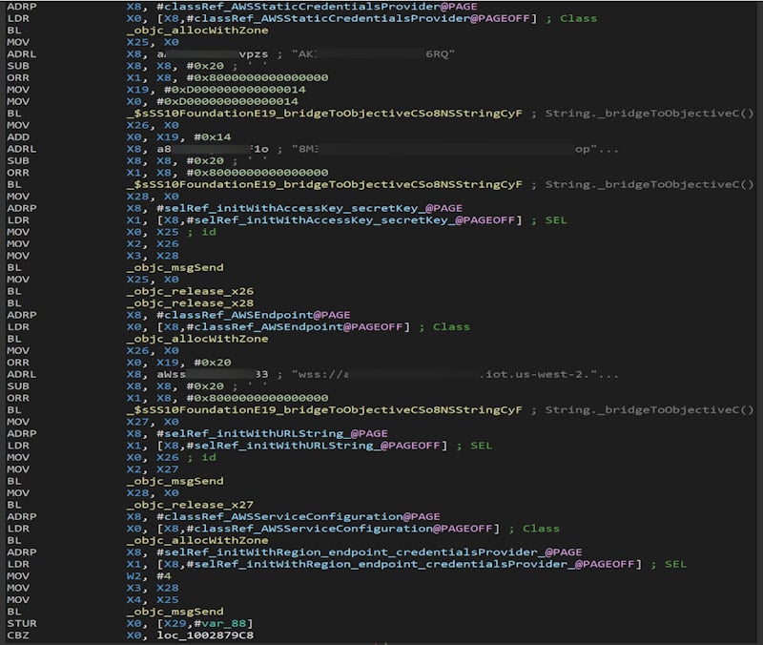
Task: Select the W2, #4 operands
Action: pos(149,576)
